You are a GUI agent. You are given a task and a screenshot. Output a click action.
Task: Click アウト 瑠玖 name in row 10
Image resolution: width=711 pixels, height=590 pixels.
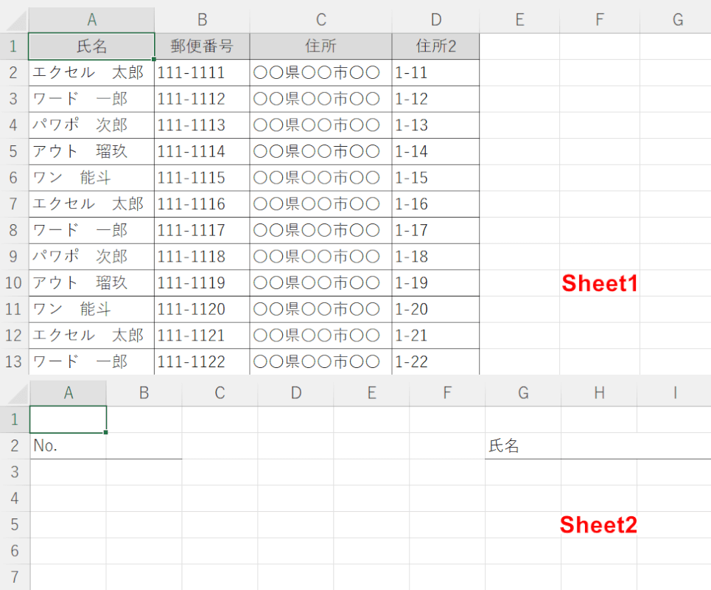[x=91, y=283]
